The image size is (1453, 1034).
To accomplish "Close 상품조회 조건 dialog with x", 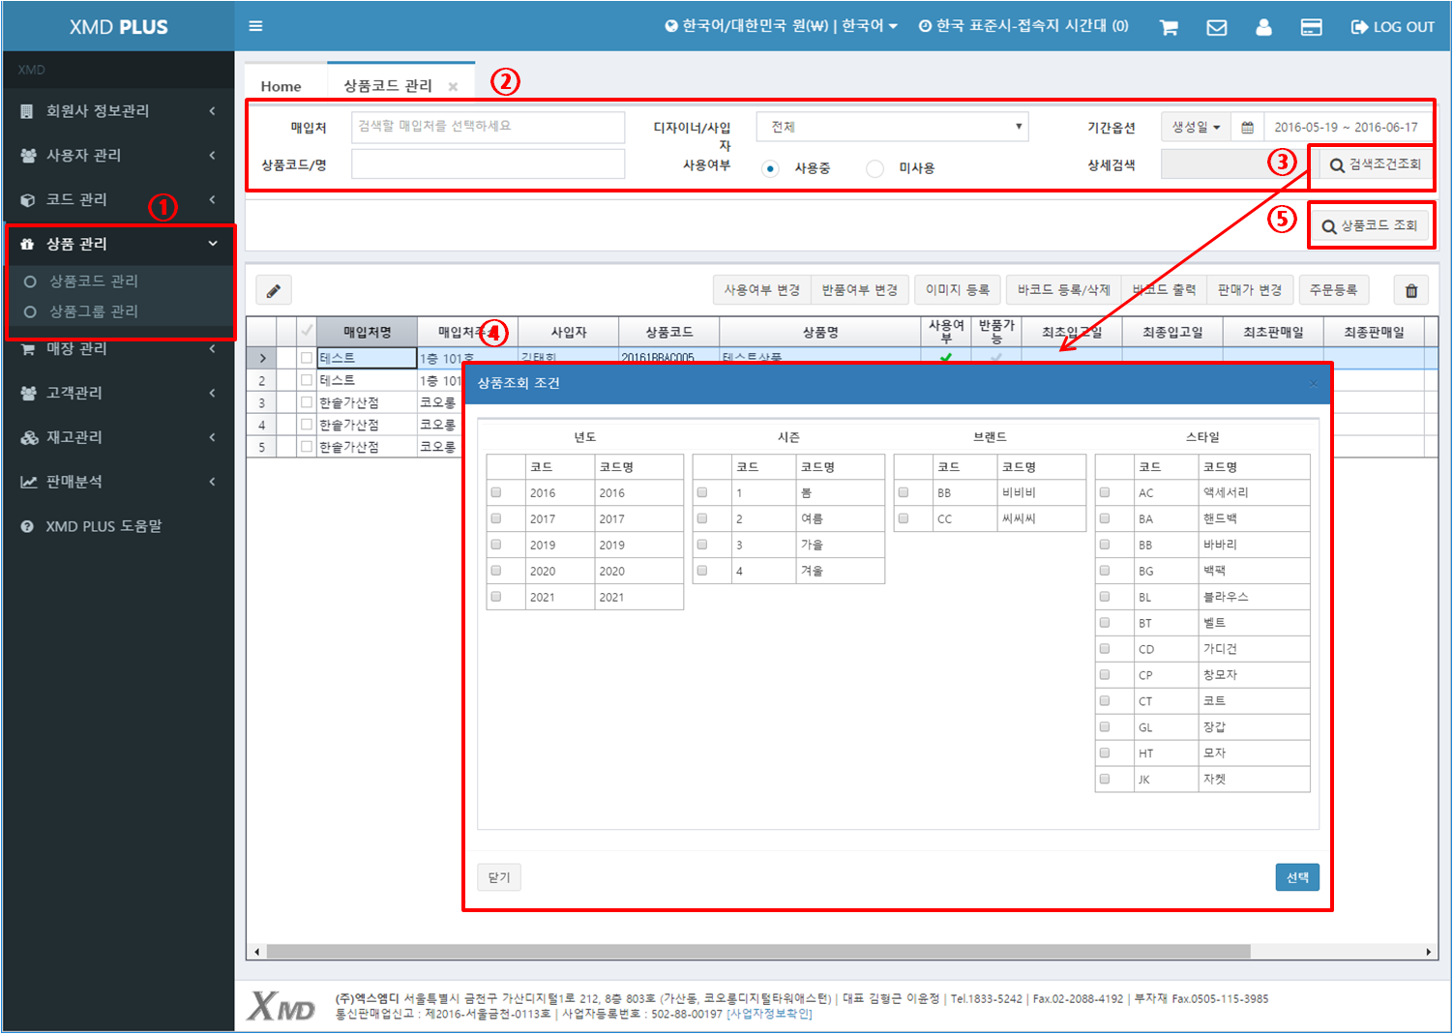I will [1313, 384].
